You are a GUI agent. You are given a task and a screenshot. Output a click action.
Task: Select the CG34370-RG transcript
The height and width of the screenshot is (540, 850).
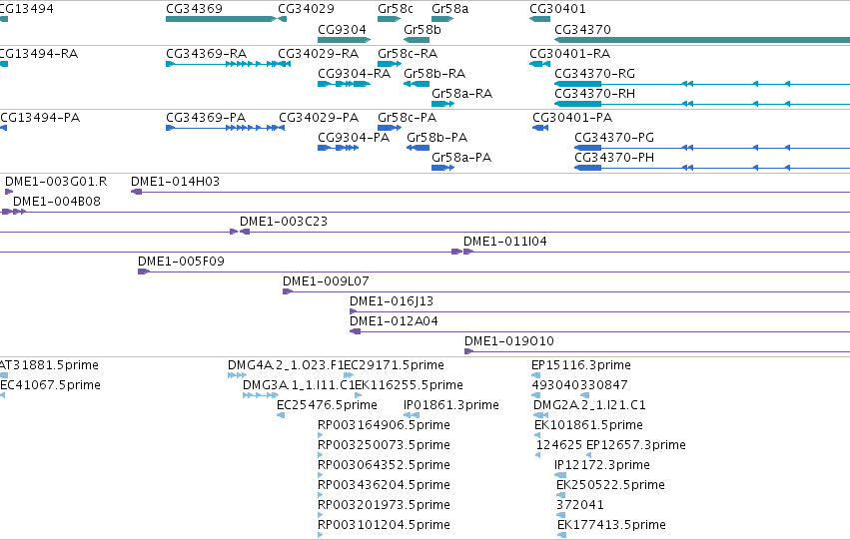pos(702,84)
